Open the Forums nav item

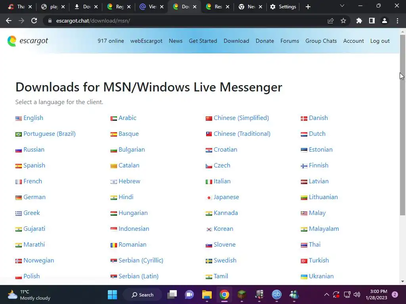(x=289, y=41)
